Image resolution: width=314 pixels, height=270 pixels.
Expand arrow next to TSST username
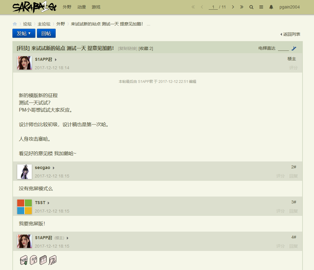click(49, 203)
